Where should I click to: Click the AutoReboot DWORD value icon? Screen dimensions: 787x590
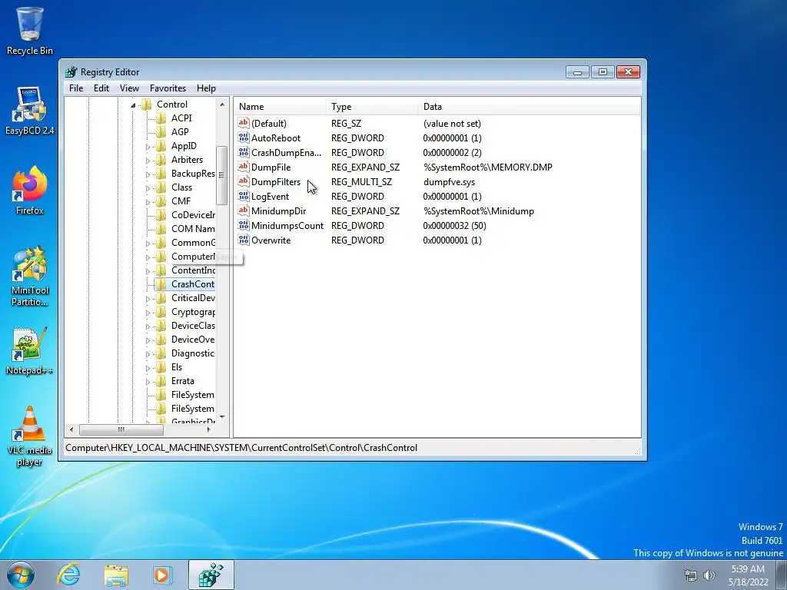(x=244, y=138)
